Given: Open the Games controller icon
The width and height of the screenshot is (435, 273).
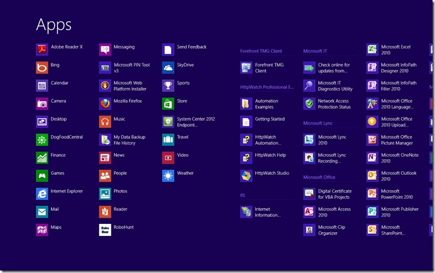Looking at the screenshot, I should (x=42, y=176).
